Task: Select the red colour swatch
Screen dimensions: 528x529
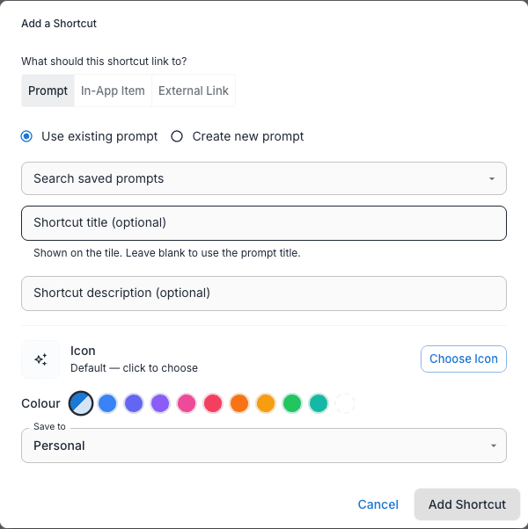Action: 213,403
